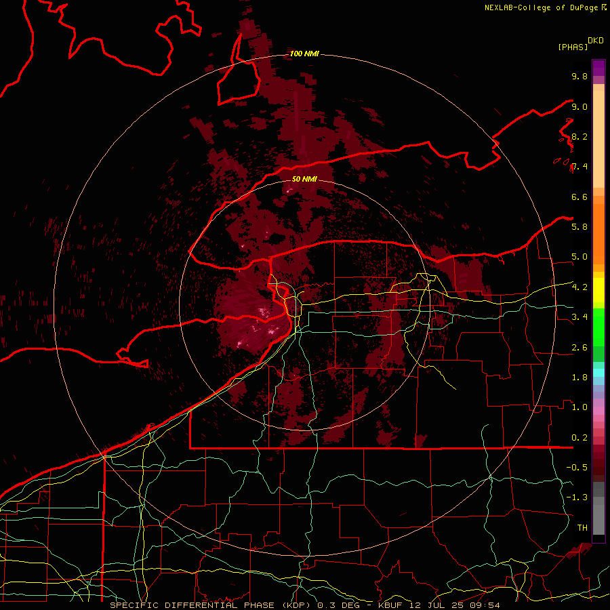
Task: Click the 6.6 value on the color scale
Action: click(579, 197)
